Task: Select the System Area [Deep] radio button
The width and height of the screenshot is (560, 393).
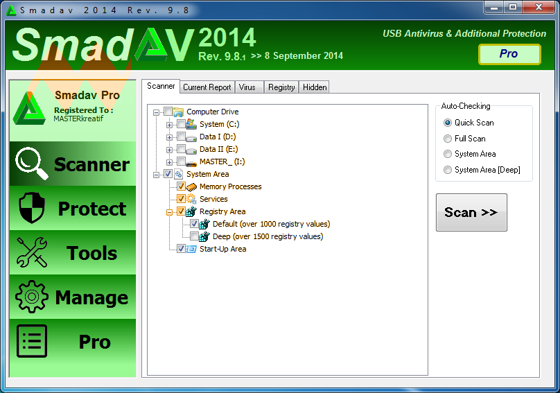Action: tap(448, 170)
